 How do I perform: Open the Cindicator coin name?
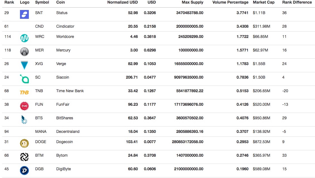pos(65,26)
